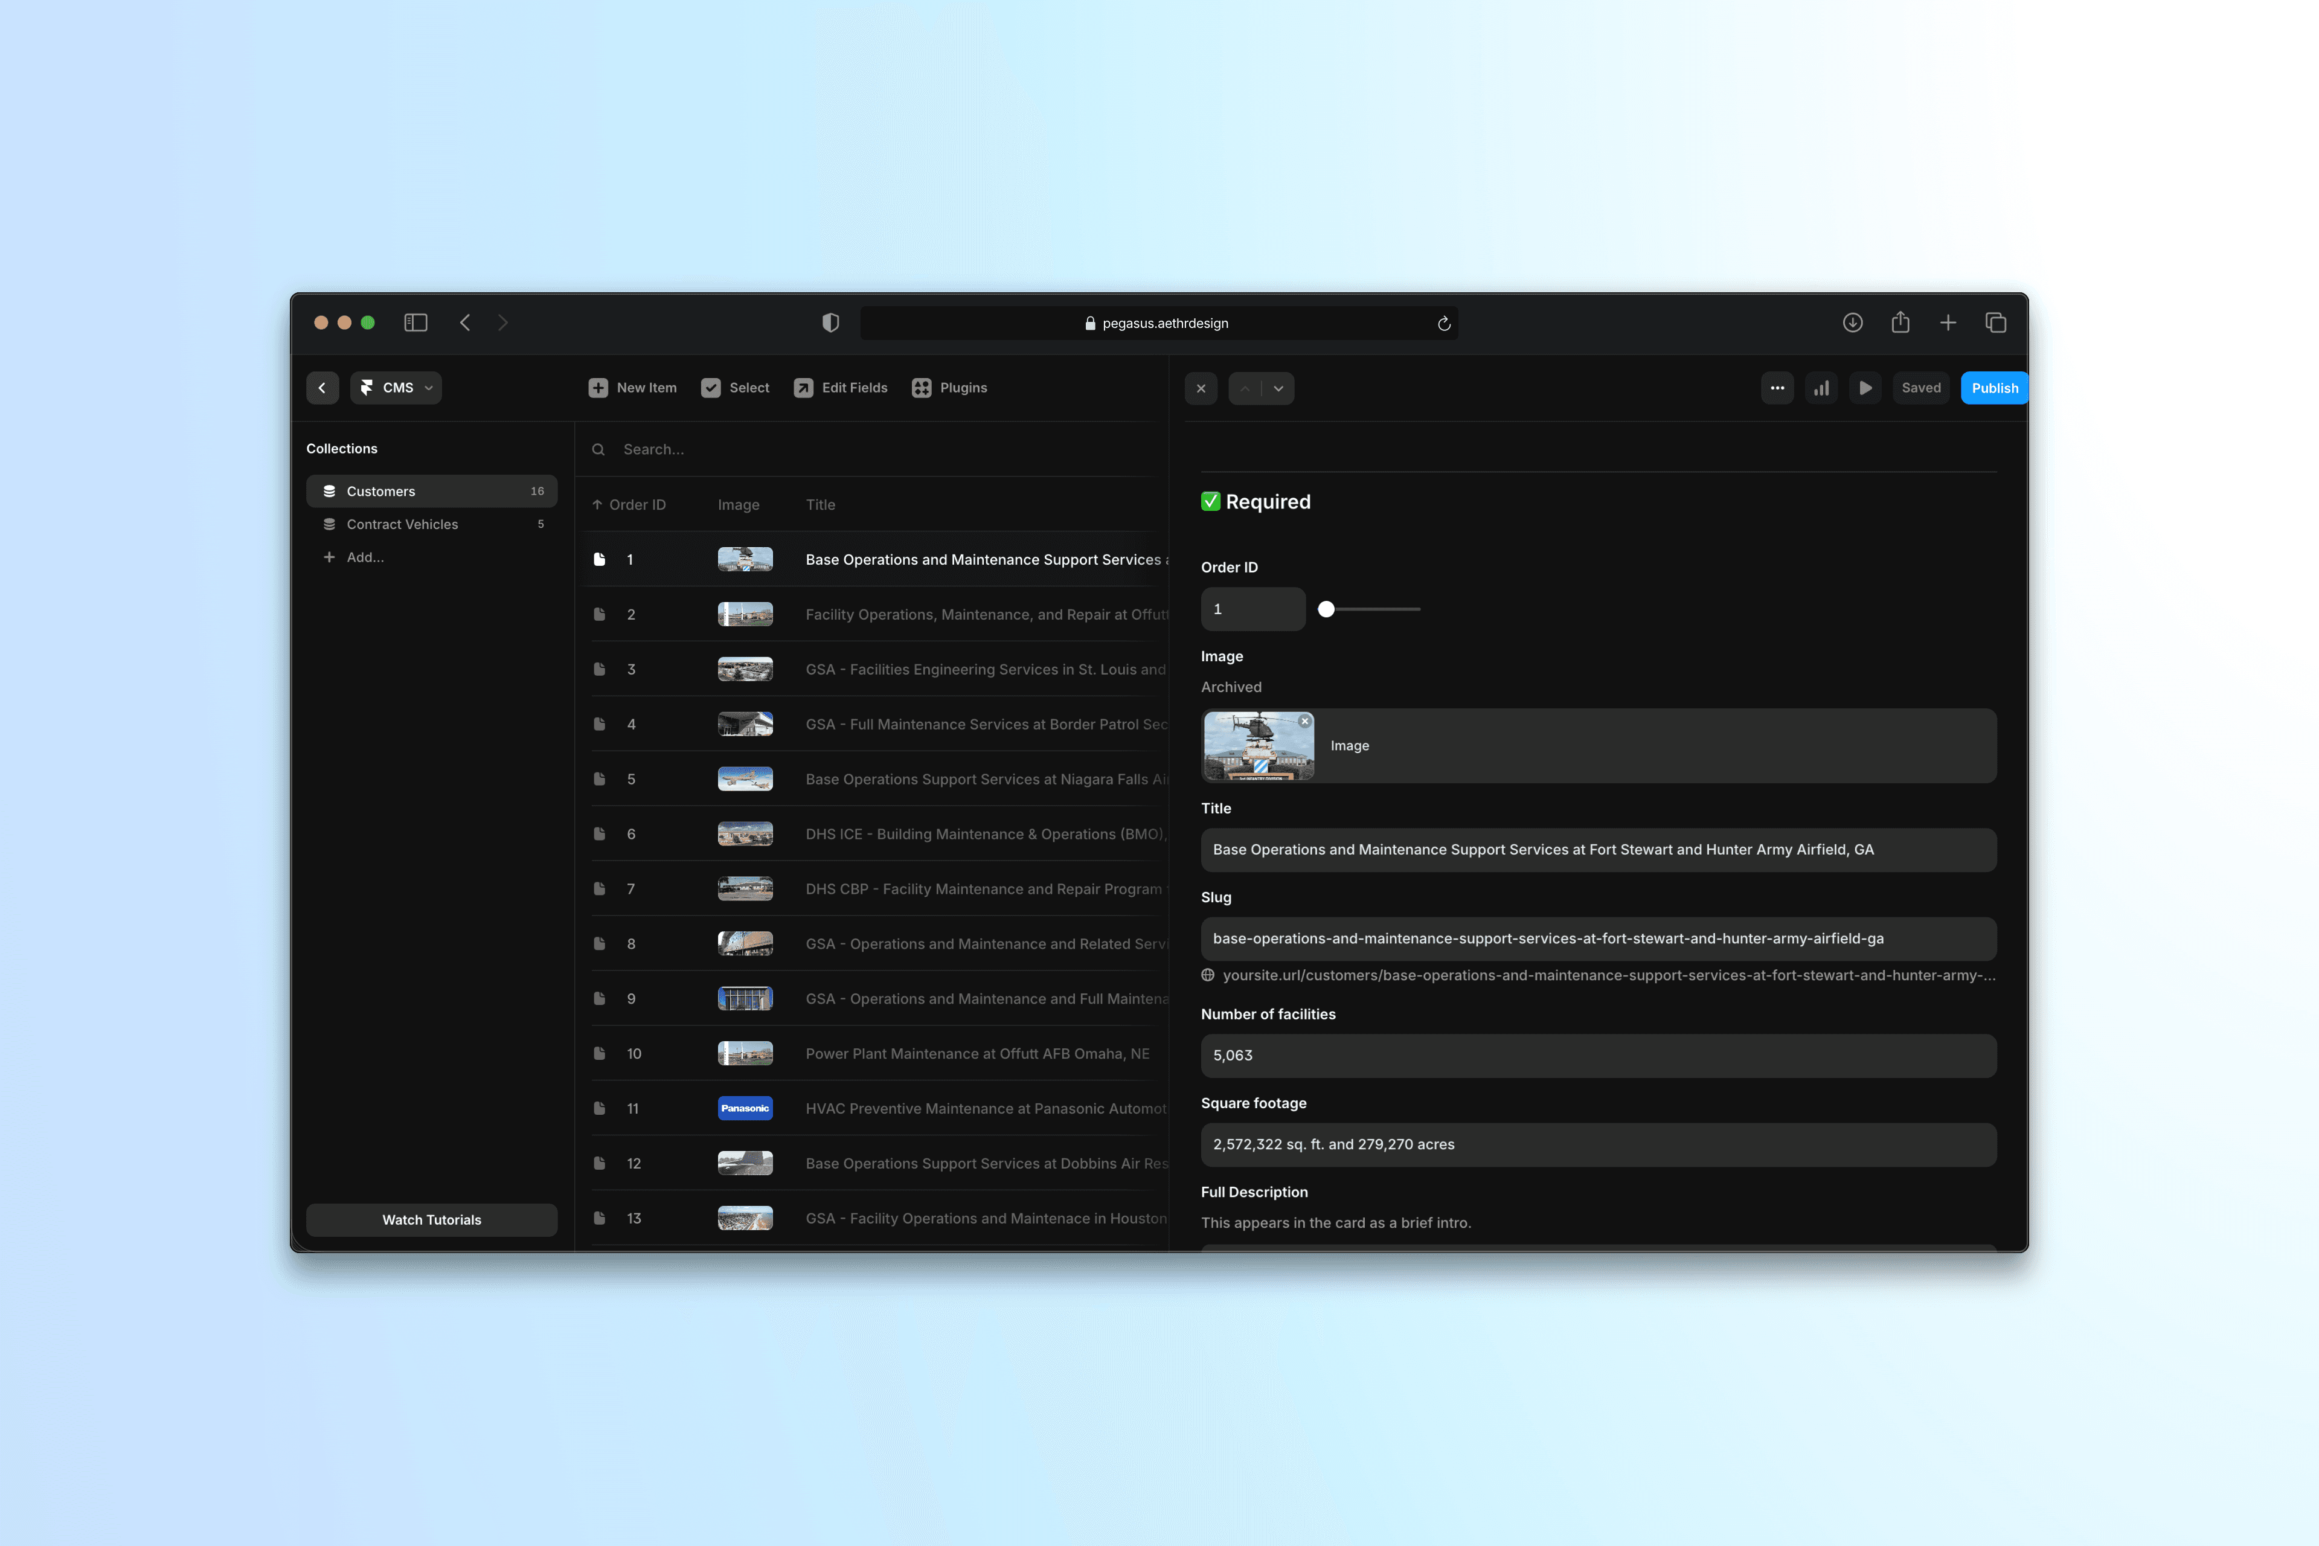Remove the attached image thumbnail
Image resolution: width=2319 pixels, height=1546 pixels.
(1304, 722)
